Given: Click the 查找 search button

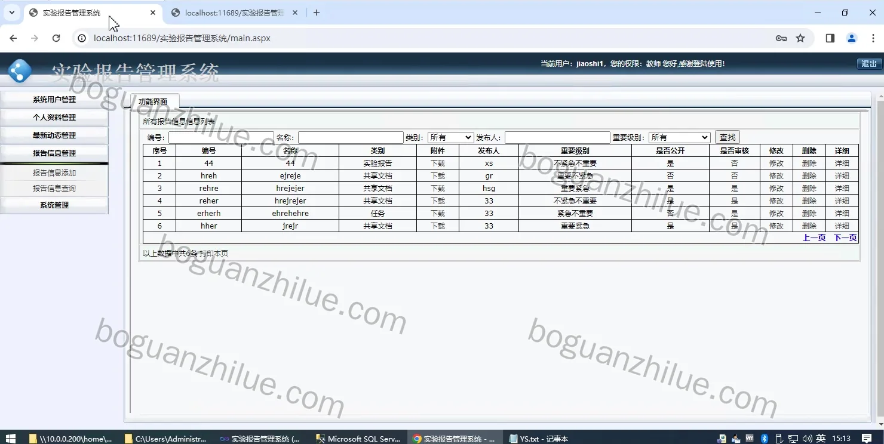Looking at the screenshot, I should [x=728, y=137].
